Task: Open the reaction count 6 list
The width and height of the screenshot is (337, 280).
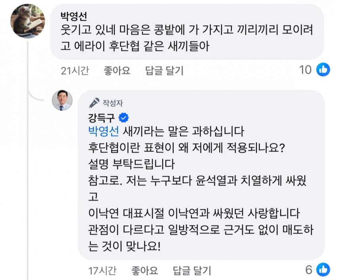Action: click(x=309, y=270)
